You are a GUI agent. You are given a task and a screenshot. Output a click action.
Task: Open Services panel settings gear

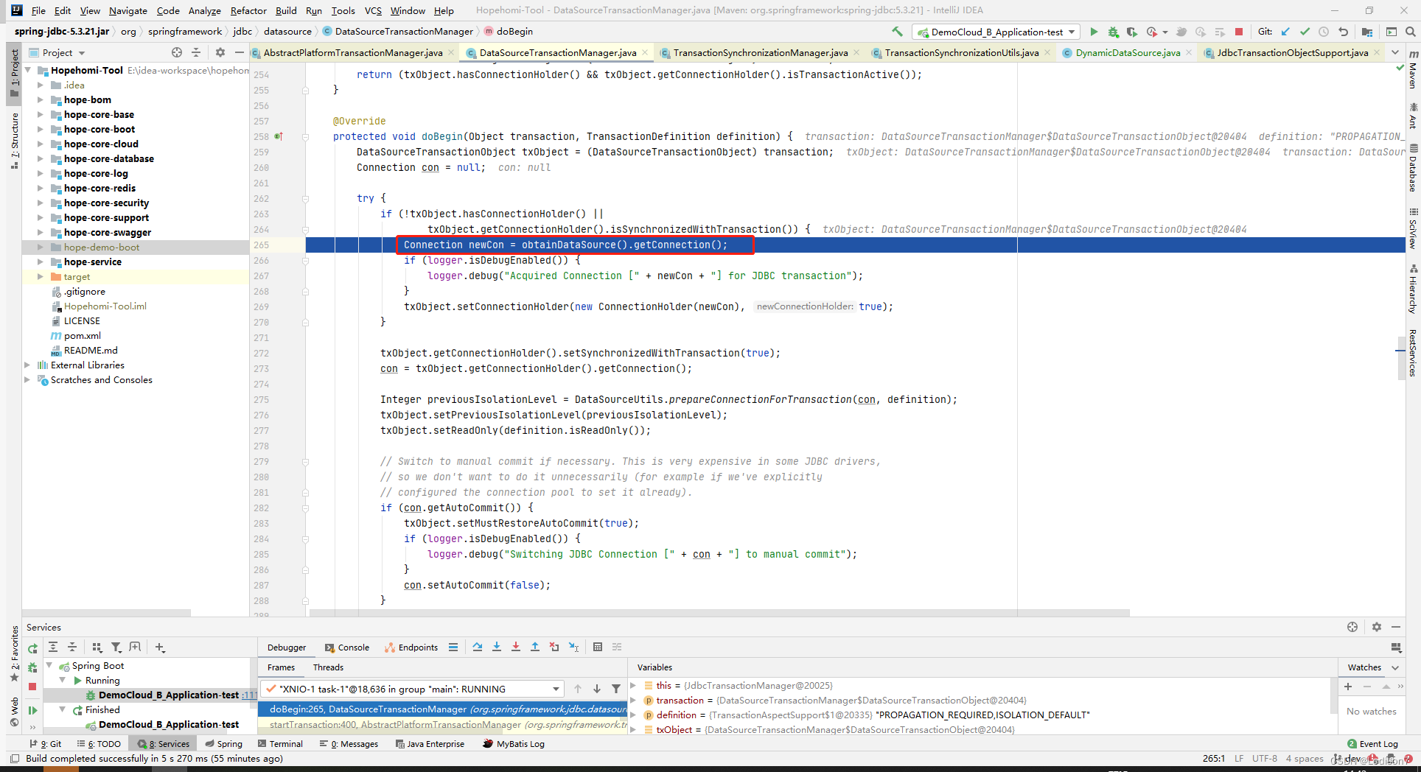click(1377, 627)
